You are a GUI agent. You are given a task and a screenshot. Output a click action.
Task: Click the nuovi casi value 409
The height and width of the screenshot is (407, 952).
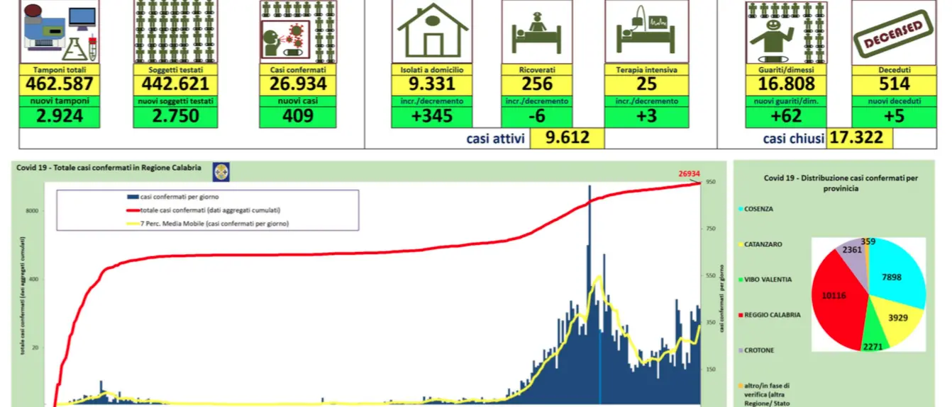coord(298,116)
